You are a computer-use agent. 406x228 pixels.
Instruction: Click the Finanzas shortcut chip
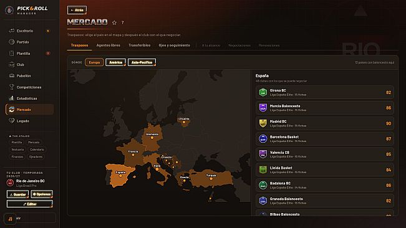pos(17,156)
